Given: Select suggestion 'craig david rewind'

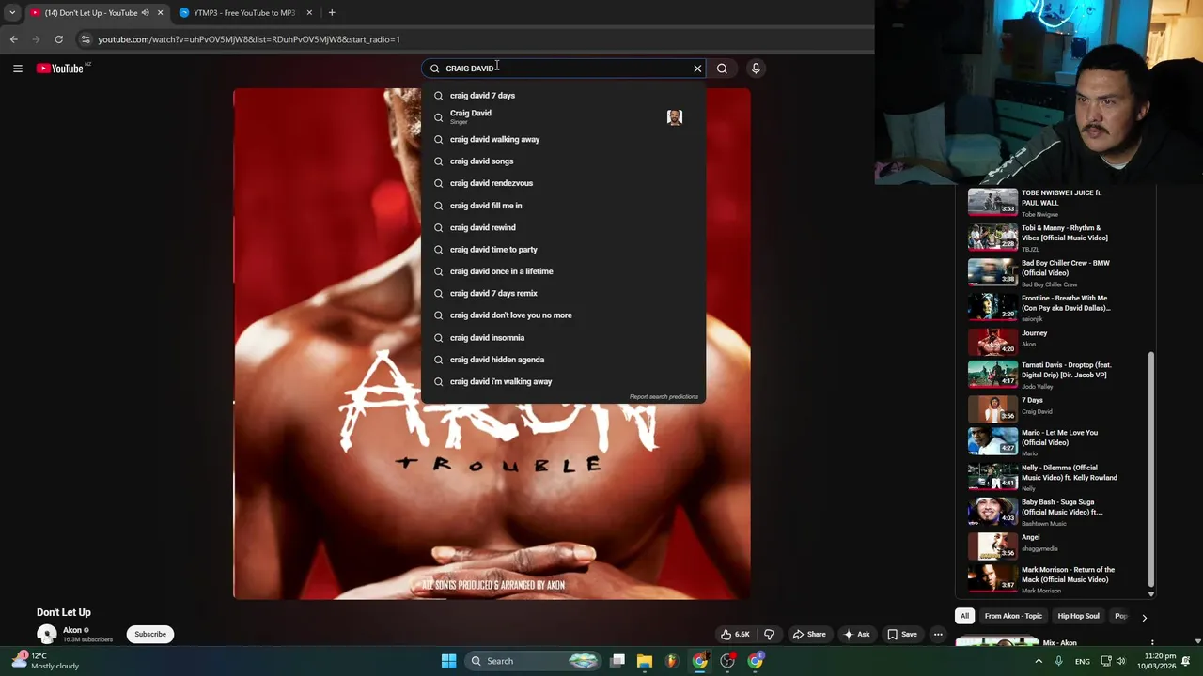Looking at the screenshot, I should coord(564,227).
